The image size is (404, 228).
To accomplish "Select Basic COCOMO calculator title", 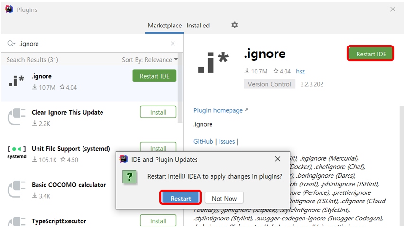I will pyautogui.click(x=69, y=185).
